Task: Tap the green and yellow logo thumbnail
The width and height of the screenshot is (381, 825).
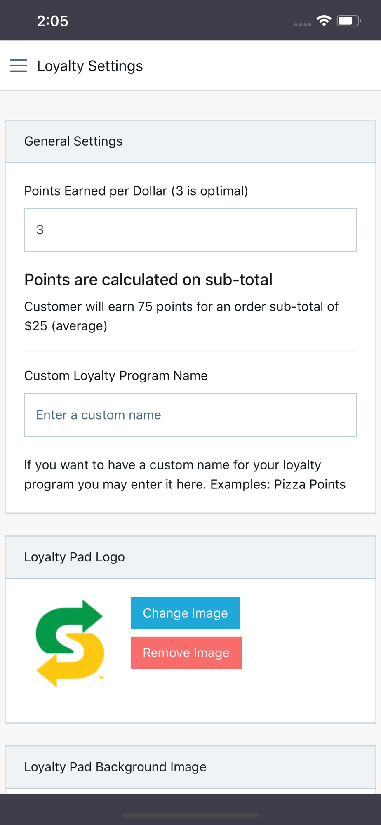Action: point(70,643)
